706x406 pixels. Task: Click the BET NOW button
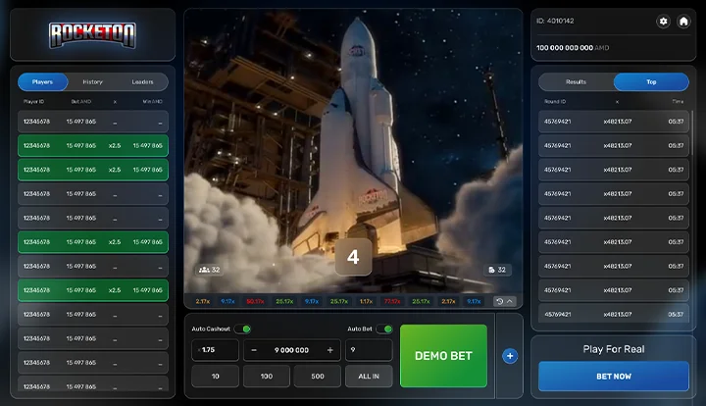pos(614,377)
